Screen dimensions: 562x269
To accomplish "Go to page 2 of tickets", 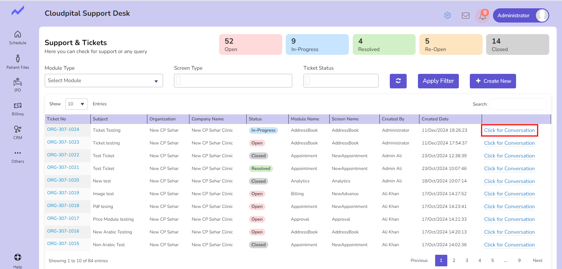I will (x=454, y=260).
